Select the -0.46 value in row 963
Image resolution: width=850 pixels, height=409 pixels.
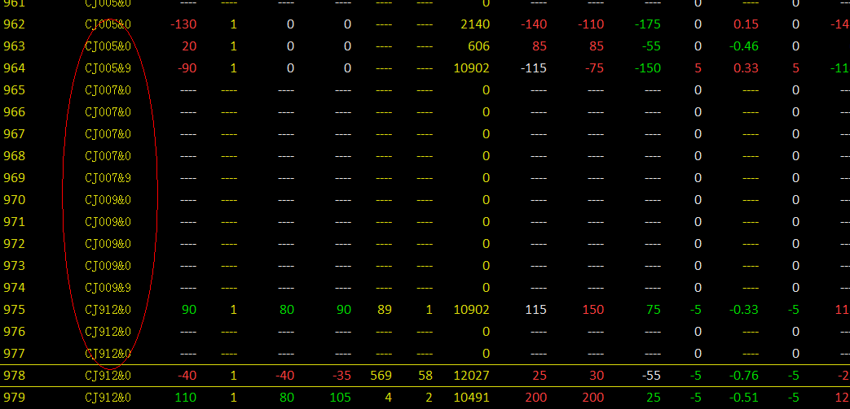(745, 46)
